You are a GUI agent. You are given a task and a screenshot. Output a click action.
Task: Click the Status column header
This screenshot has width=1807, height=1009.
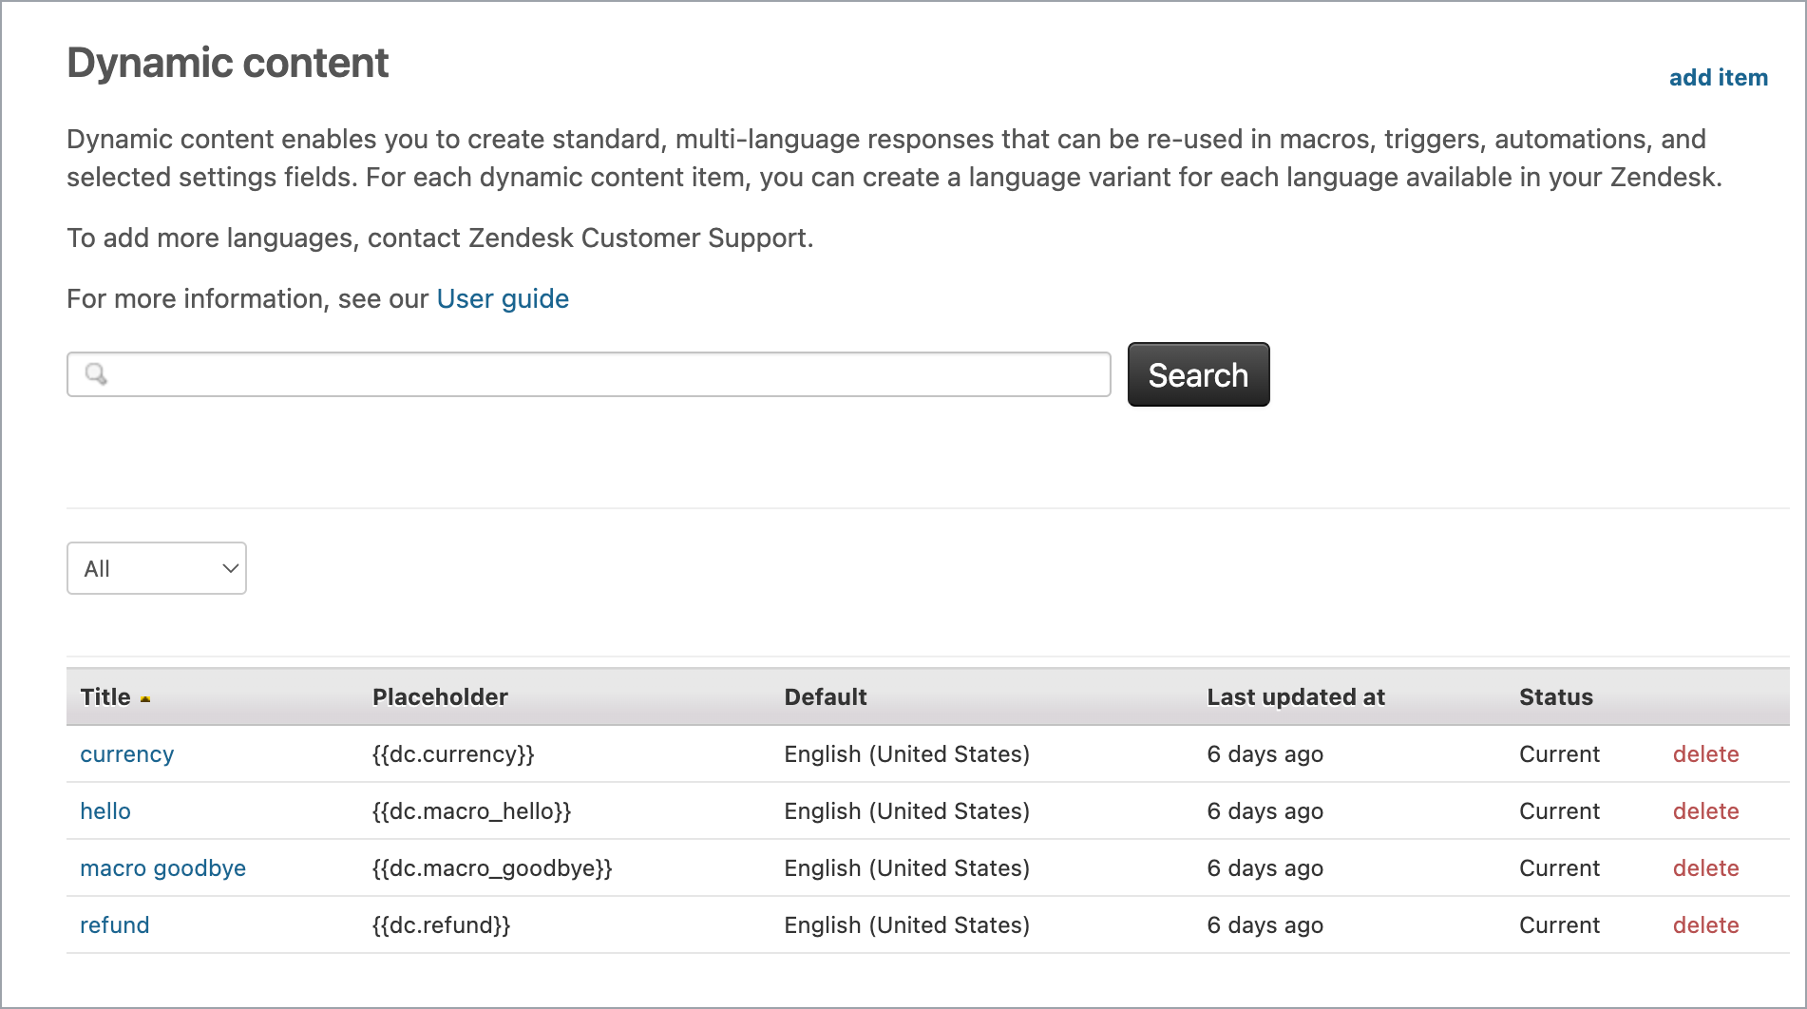tap(1556, 697)
